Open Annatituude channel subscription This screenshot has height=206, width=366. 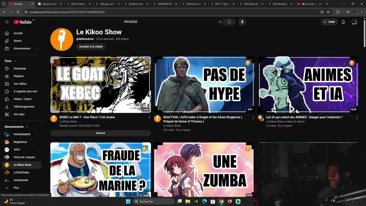(22, 180)
